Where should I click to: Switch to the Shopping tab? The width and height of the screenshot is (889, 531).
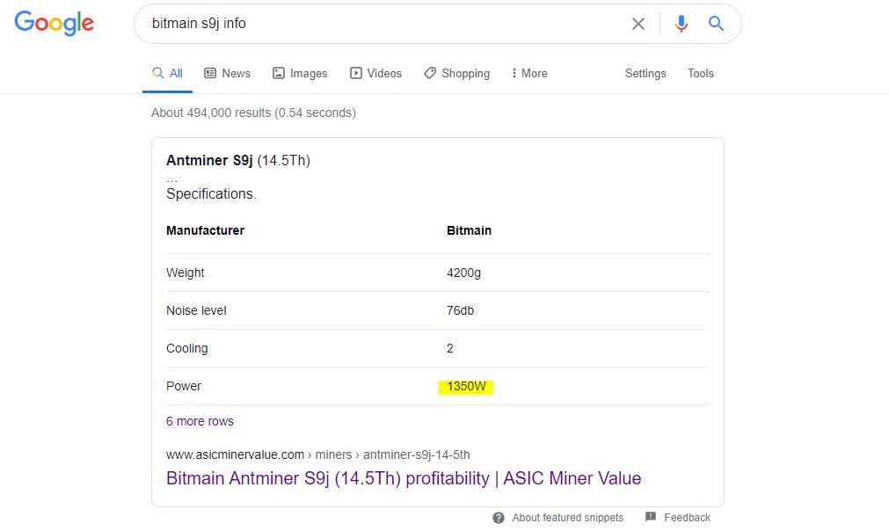[x=457, y=73]
